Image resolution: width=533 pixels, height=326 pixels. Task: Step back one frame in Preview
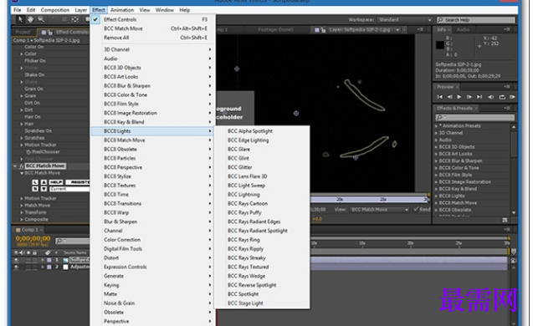[449, 97]
